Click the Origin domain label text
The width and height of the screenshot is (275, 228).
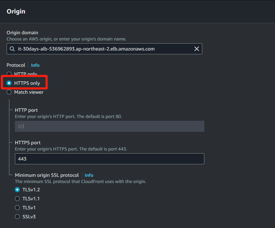[x=22, y=33]
